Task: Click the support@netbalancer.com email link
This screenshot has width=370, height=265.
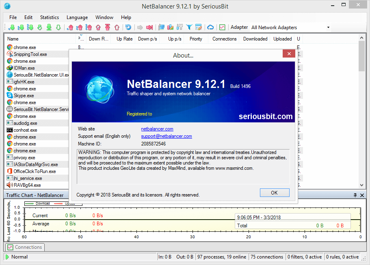Action: 167,136
